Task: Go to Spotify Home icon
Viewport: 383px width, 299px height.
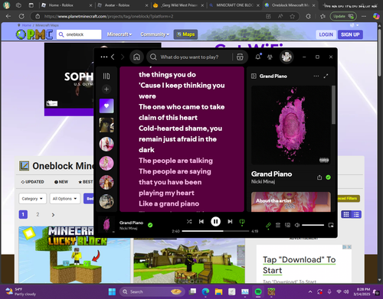Action: (136, 57)
